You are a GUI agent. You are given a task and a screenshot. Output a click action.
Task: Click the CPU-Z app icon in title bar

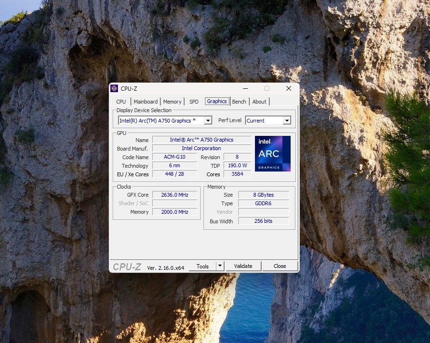point(114,88)
